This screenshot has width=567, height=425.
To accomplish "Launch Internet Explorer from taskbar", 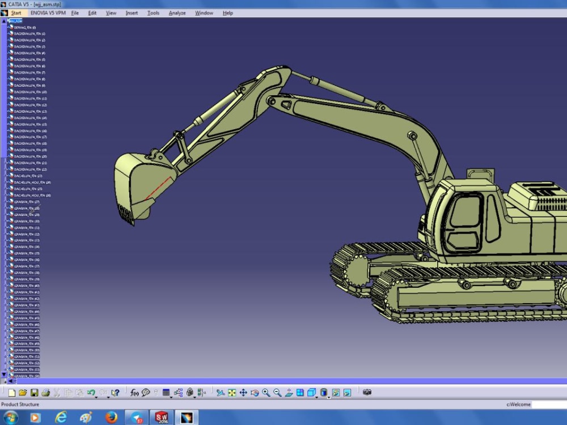I will 61,418.
